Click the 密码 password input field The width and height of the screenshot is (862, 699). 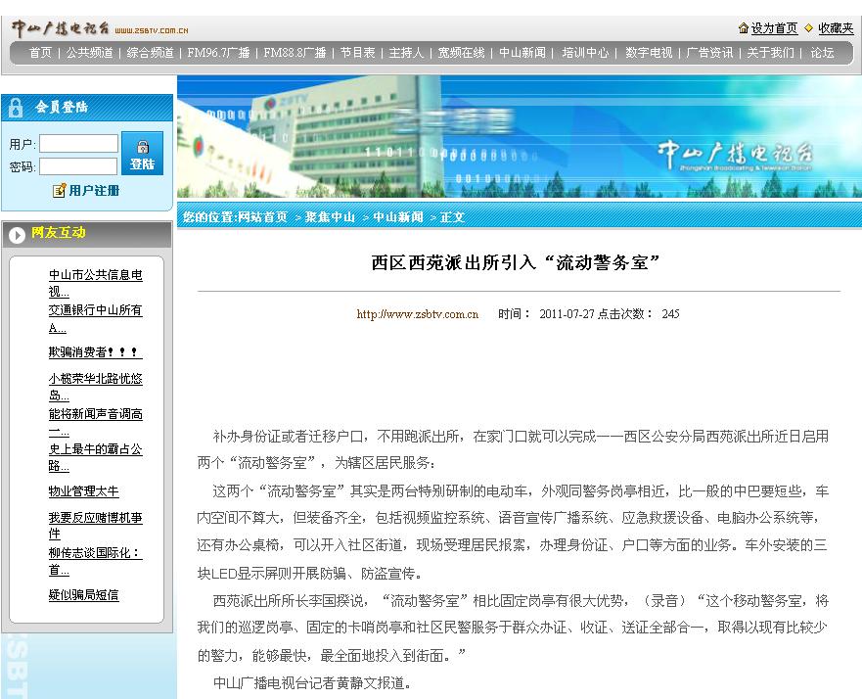coord(78,166)
